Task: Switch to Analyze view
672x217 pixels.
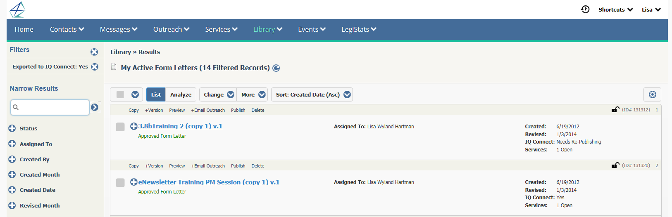Action: (181, 94)
